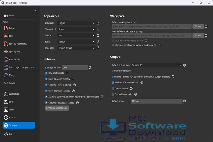213x142 pixels.
Task: Click the Logs icon
Action: (6, 102)
